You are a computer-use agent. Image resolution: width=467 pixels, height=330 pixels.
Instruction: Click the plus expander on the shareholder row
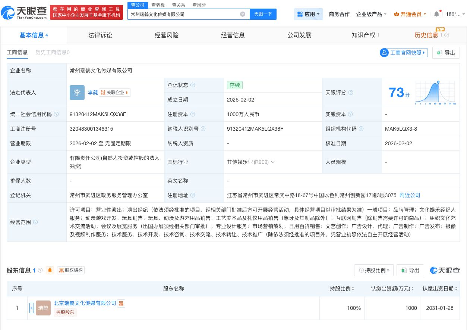point(32,308)
